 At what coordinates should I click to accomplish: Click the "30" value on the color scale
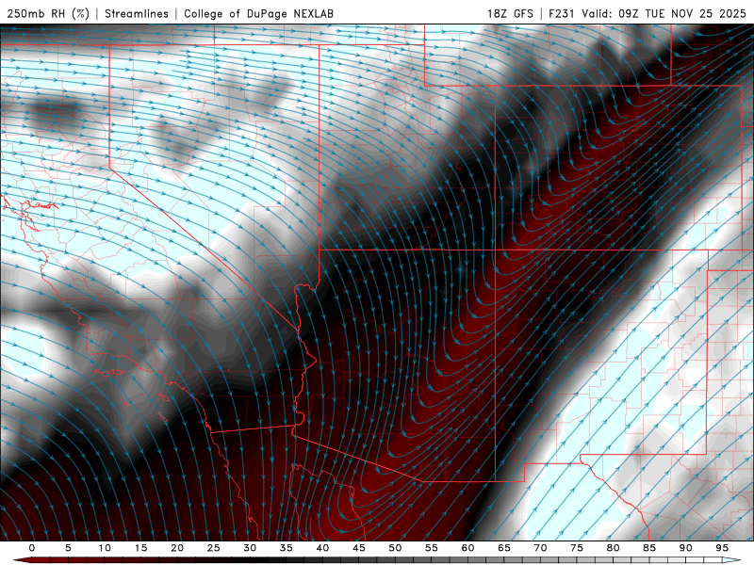(x=250, y=548)
